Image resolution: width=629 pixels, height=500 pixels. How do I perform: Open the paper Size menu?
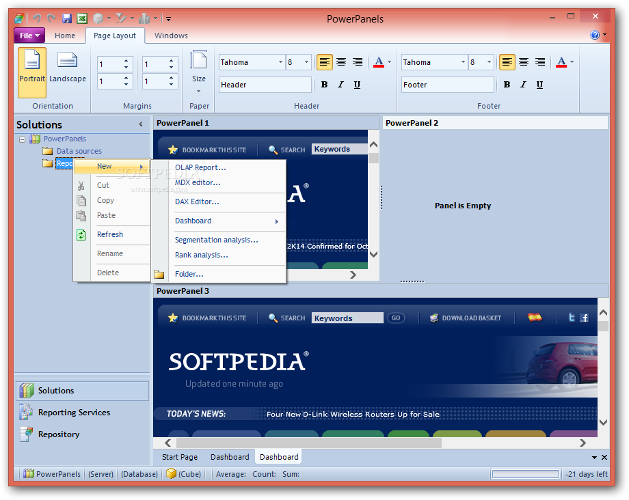pos(198,72)
